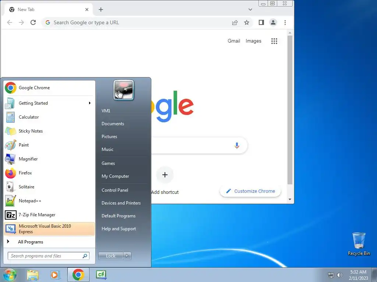
Task: Launch Notepad++ editor
Action: pos(49,201)
